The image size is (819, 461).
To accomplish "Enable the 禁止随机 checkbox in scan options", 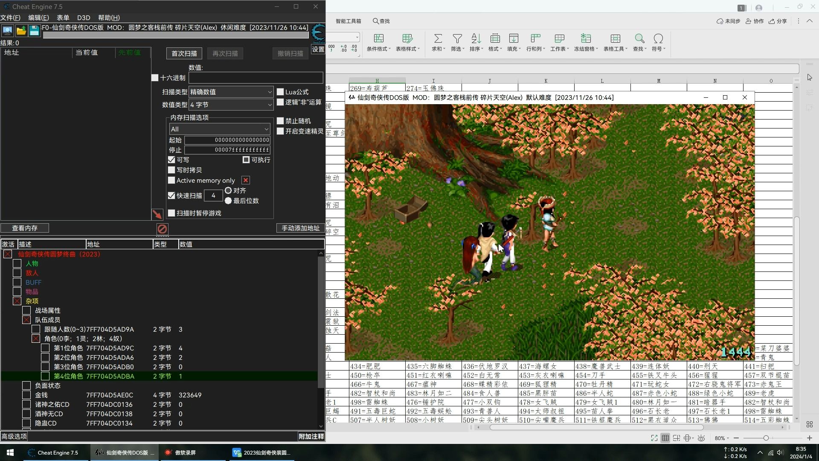I will tap(279, 120).
